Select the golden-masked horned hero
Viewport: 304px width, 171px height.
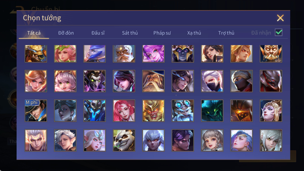click(x=271, y=54)
